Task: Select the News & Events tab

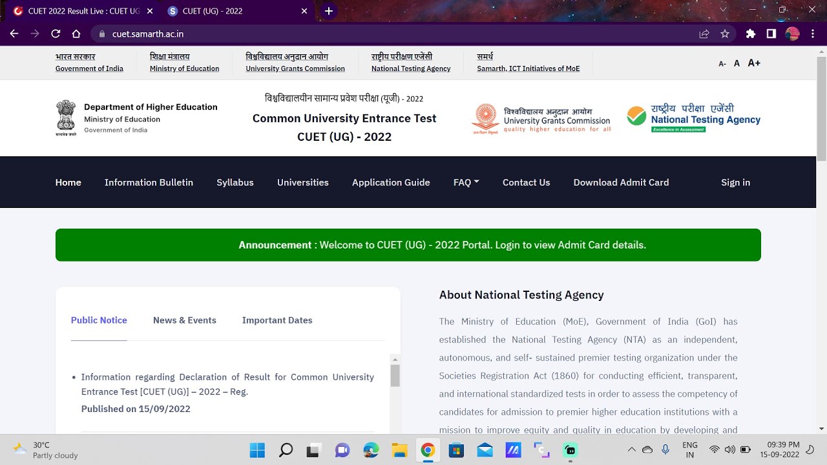Action: coord(185,320)
